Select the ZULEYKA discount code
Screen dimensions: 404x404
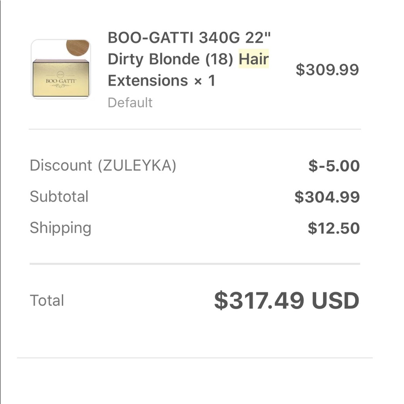[x=137, y=166]
